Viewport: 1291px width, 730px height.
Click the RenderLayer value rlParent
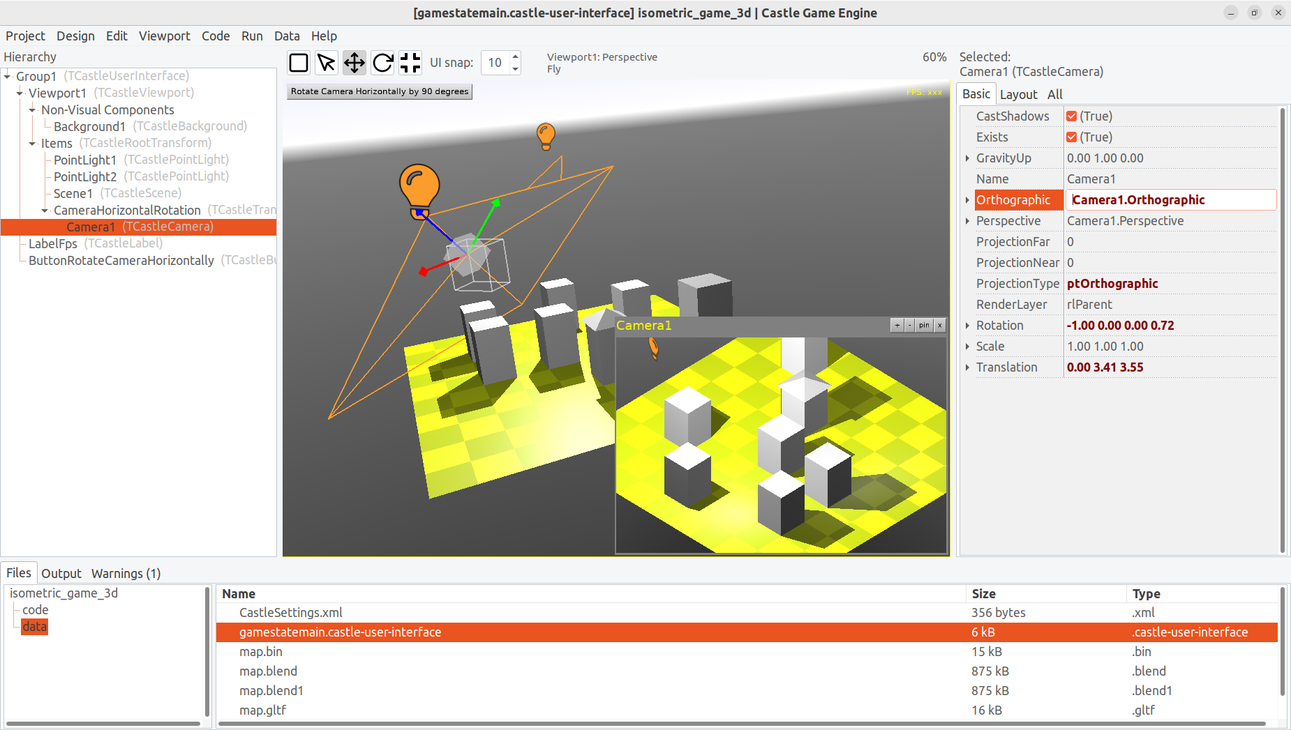tap(1170, 305)
